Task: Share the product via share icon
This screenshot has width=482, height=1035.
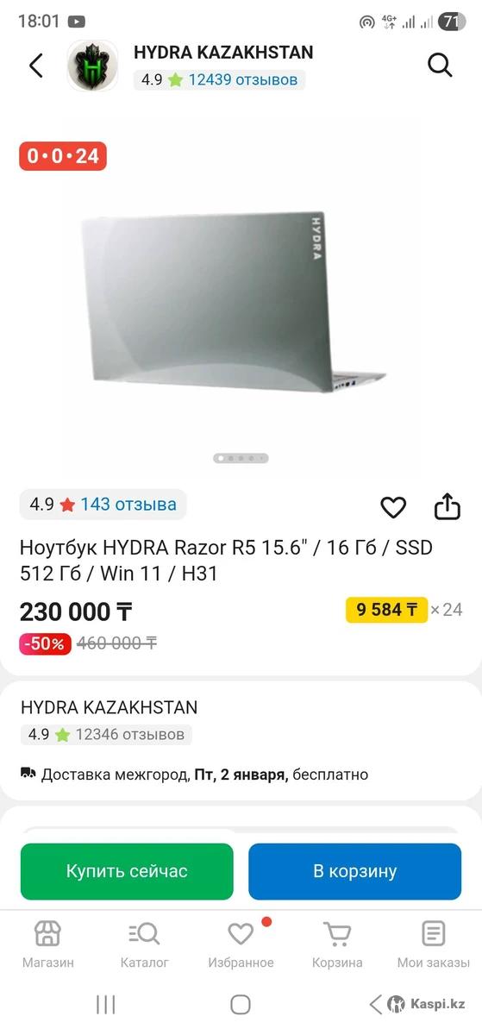Action: (448, 506)
